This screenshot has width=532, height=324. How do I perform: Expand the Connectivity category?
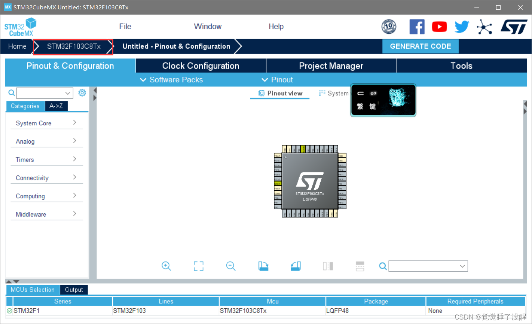point(46,178)
